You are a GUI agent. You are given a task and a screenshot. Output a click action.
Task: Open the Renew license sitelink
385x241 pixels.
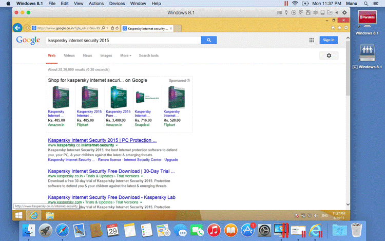click(109, 160)
